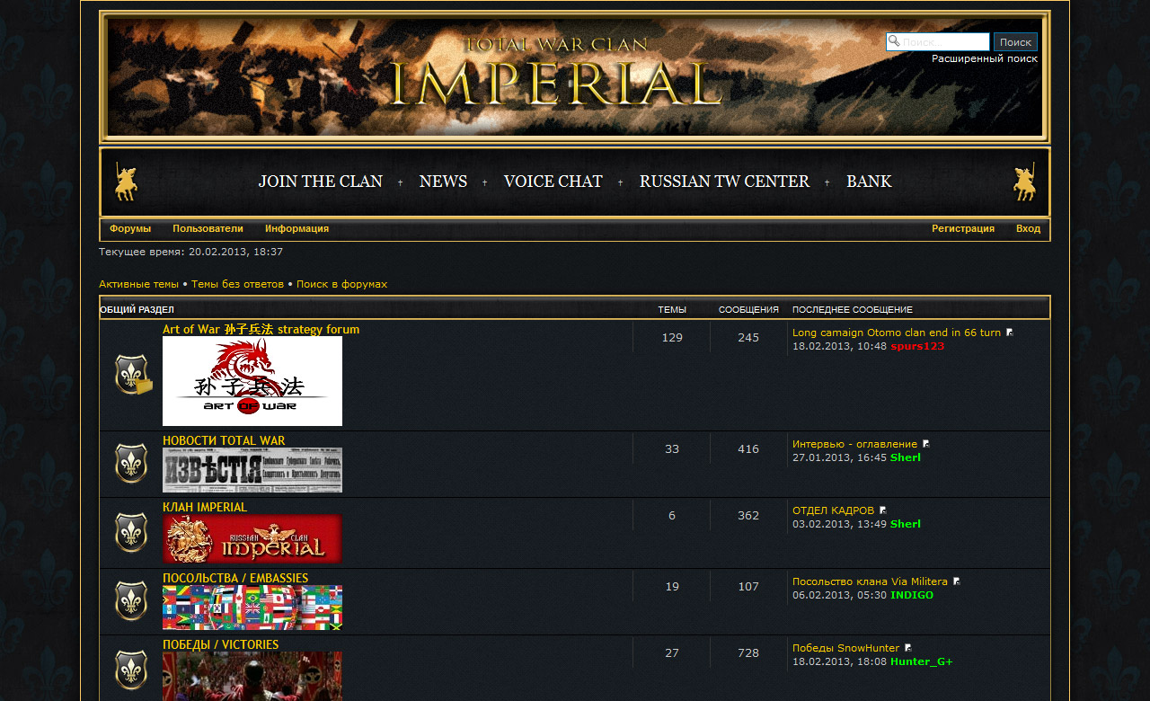1150x701 pixels.
Task: Click the КЛАН IMPERIAL forum shield icon
Action: (131, 533)
